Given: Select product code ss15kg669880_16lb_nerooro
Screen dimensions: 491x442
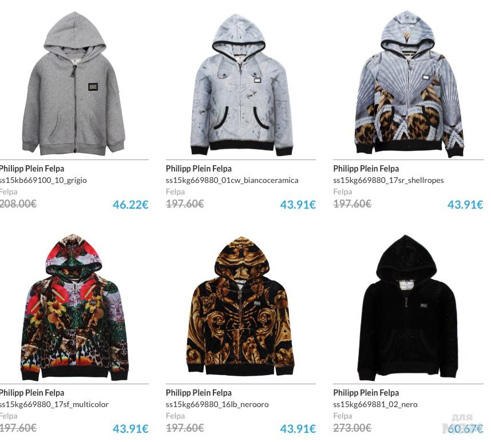Looking at the screenshot, I should coord(217,404).
